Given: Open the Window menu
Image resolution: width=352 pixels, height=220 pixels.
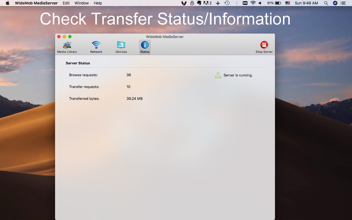Looking at the screenshot, I should click(x=82, y=3).
